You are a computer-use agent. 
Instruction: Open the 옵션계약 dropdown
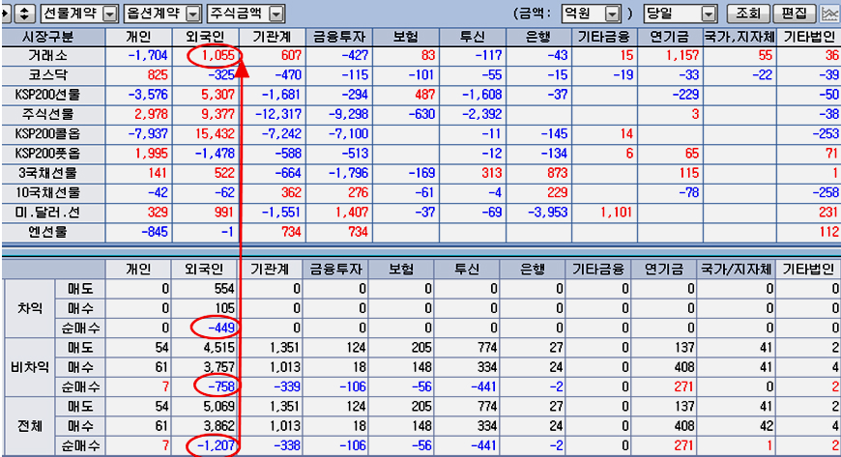click(193, 14)
